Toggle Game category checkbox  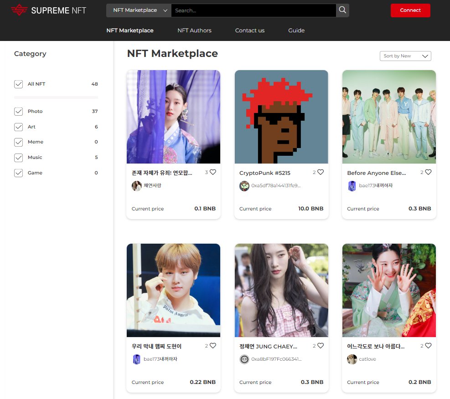tap(18, 173)
